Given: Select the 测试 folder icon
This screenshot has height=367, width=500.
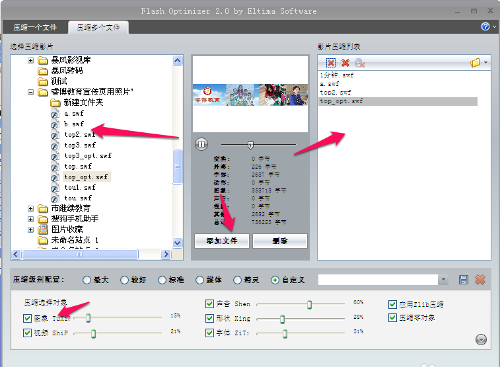Looking at the screenshot, I should pos(43,81).
